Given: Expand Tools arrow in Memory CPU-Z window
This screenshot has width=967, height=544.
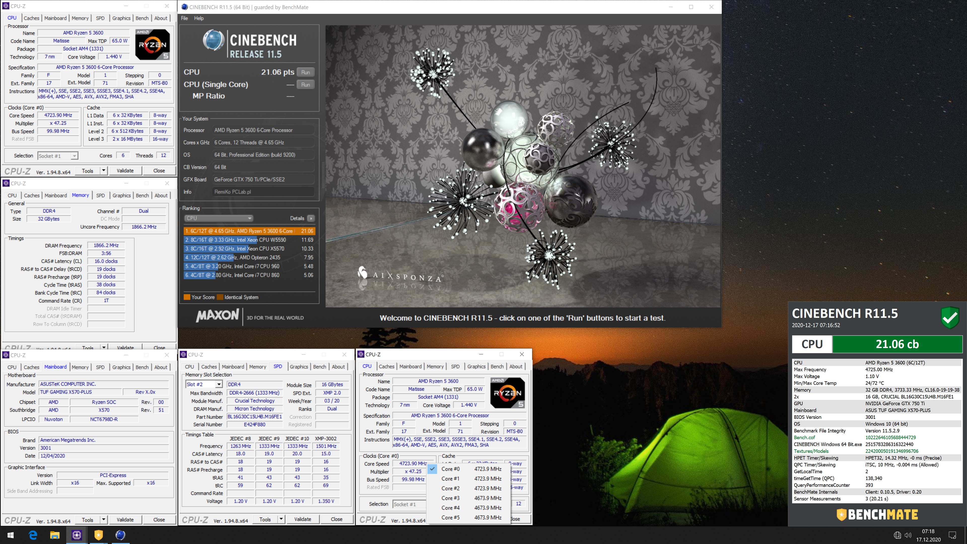Looking at the screenshot, I should [x=103, y=347].
